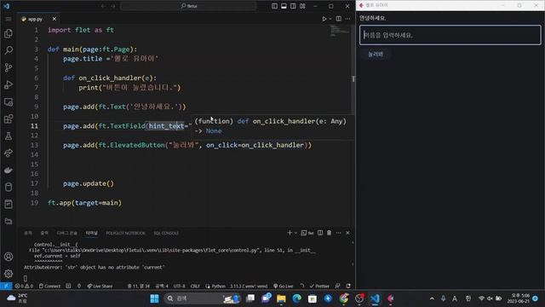
Task: Open the Explorer view in the activity bar
Action: point(9,33)
